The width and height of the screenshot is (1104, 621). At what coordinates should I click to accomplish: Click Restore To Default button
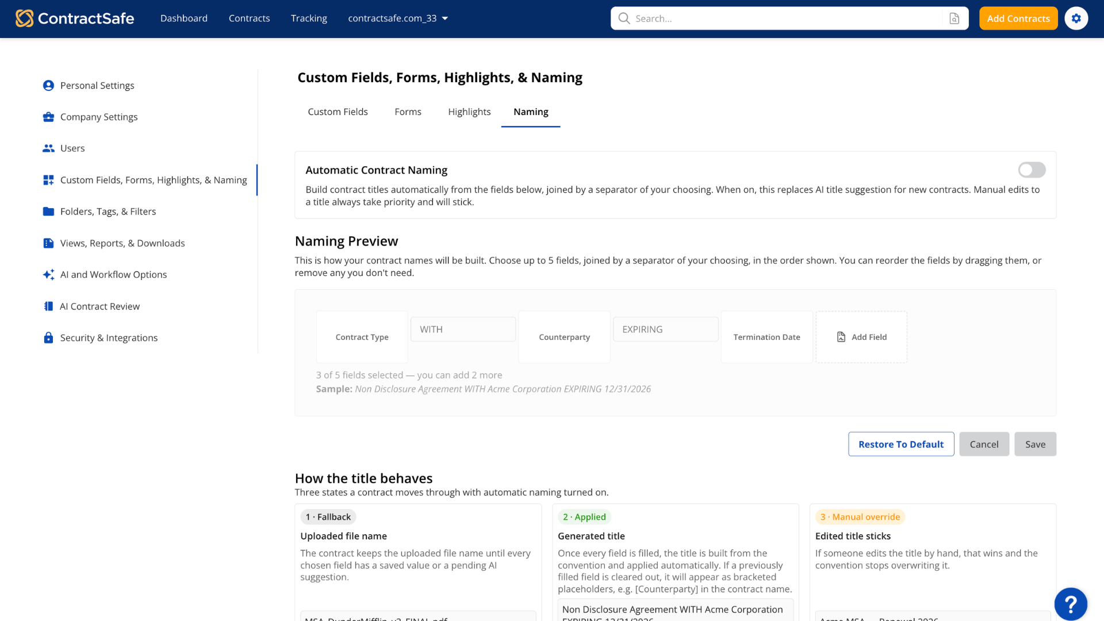tap(901, 444)
